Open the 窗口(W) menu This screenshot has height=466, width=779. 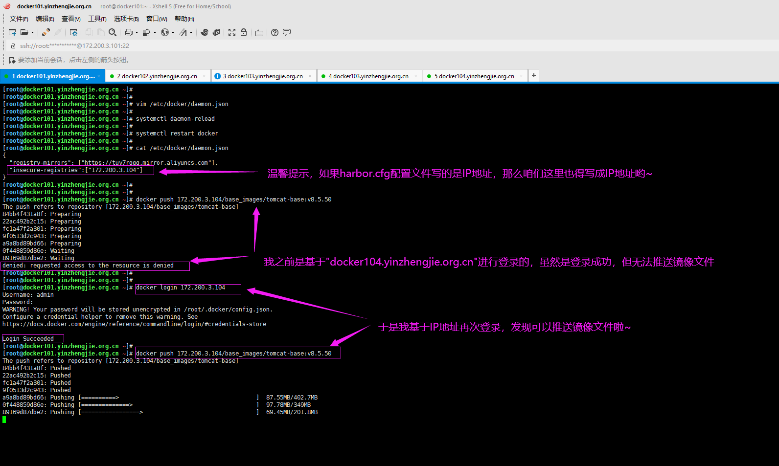click(x=157, y=19)
